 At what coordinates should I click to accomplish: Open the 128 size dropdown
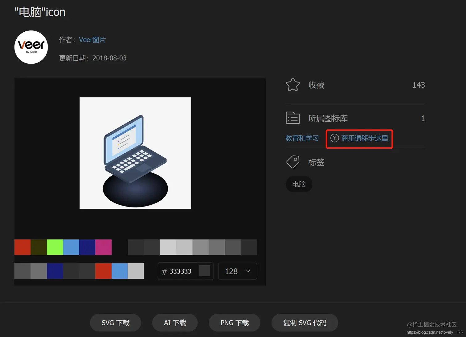click(237, 271)
